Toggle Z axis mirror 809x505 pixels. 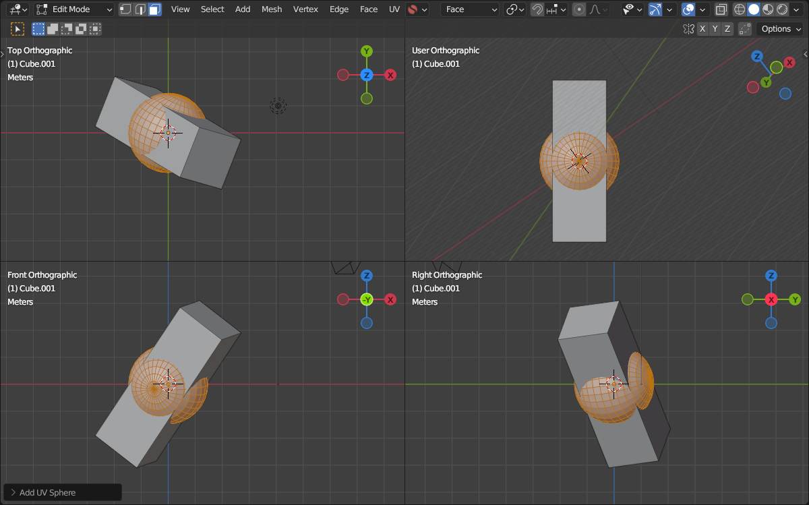[x=727, y=29]
